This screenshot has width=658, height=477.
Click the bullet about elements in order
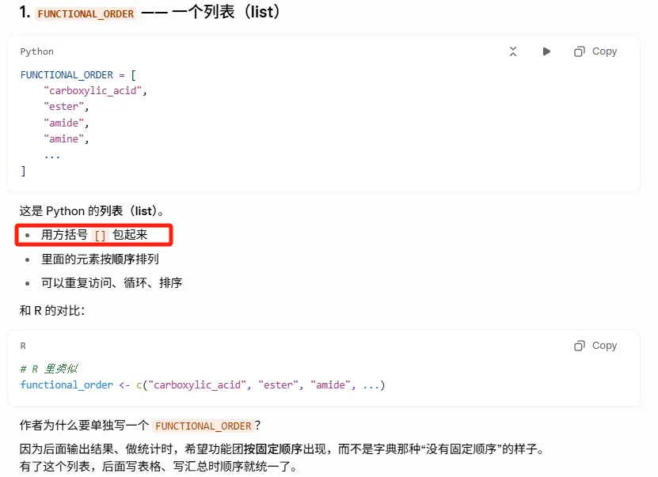pyautogui.click(x=100, y=259)
